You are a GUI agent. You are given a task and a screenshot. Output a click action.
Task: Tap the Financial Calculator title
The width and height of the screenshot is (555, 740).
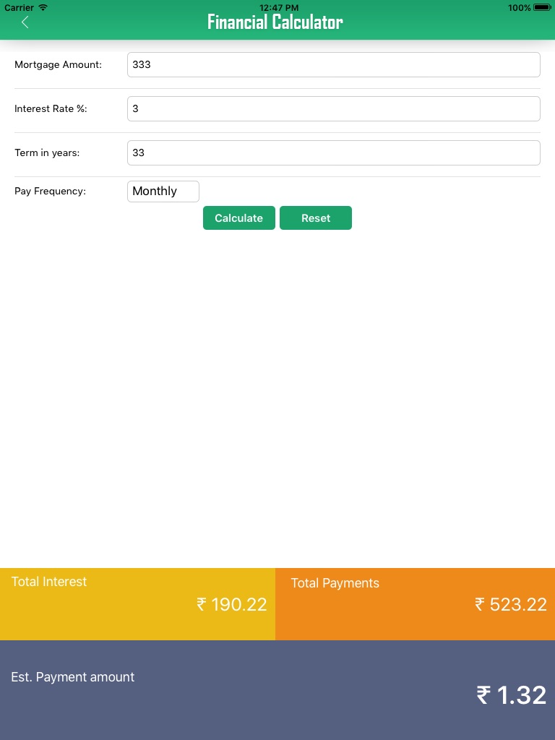(275, 22)
